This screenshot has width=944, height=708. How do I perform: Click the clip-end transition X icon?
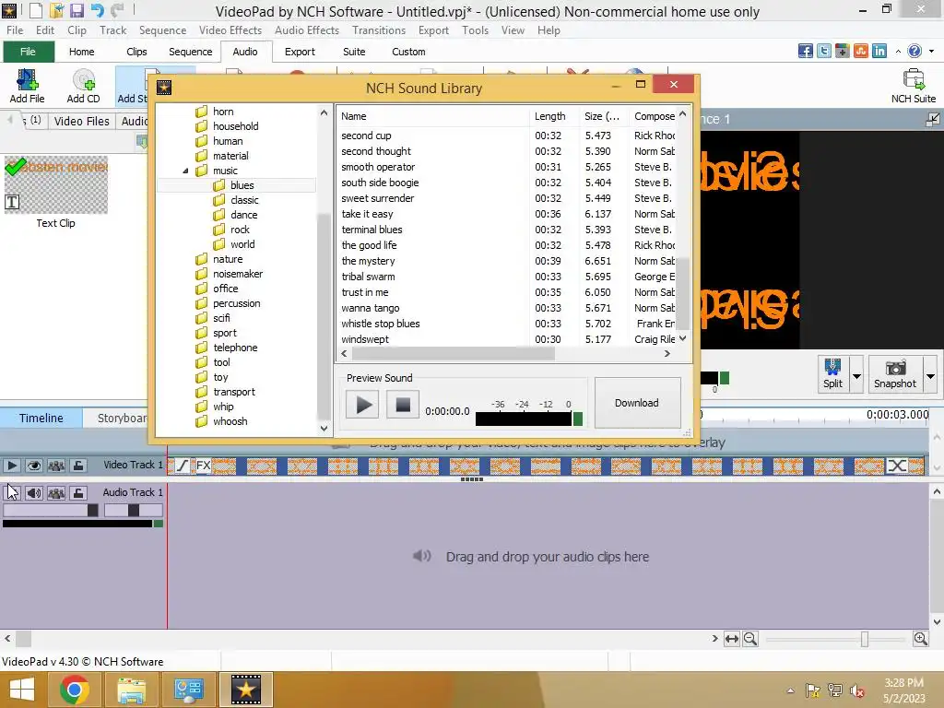coord(897,466)
